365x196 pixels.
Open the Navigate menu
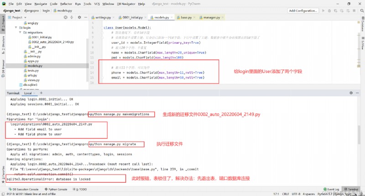click(41, 4)
